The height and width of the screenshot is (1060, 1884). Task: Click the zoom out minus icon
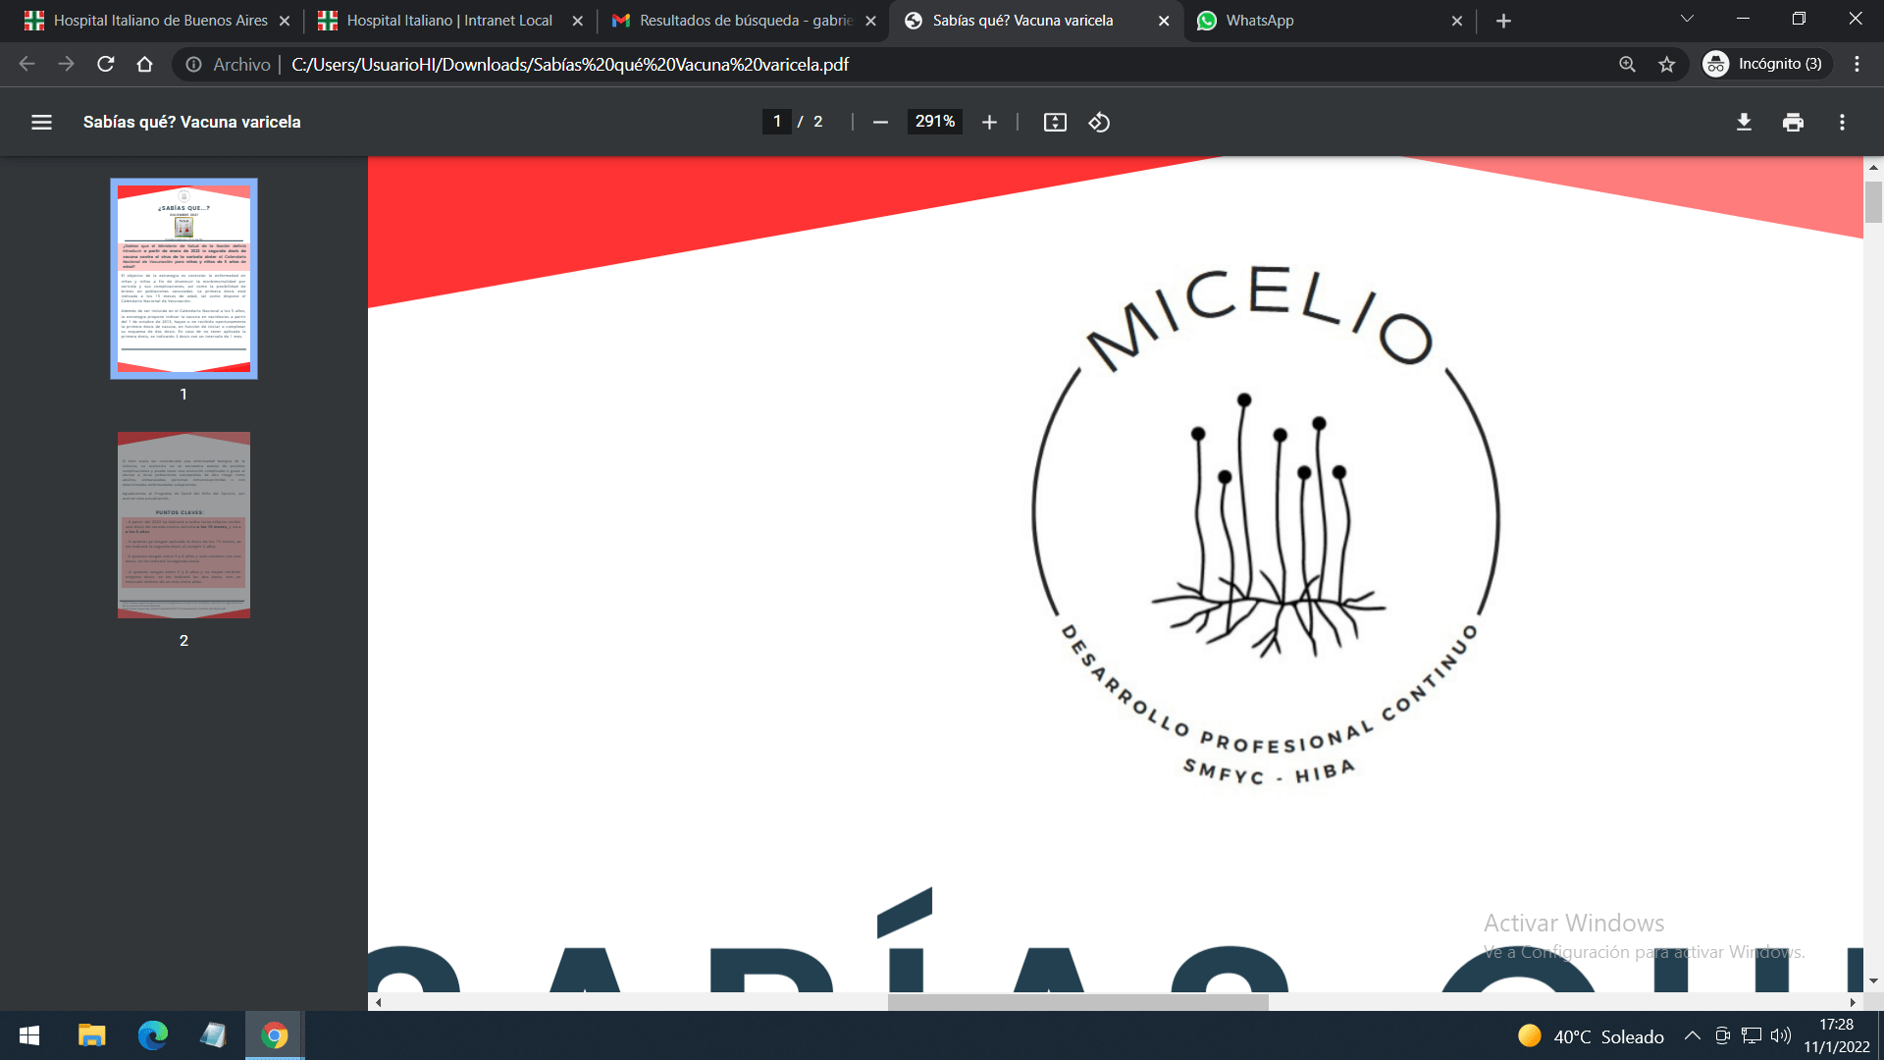pyautogui.click(x=880, y=122)
